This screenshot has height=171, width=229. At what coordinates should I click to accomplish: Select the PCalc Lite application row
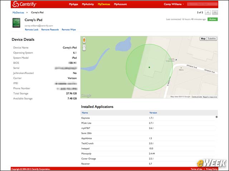click(x=148, y=123)
